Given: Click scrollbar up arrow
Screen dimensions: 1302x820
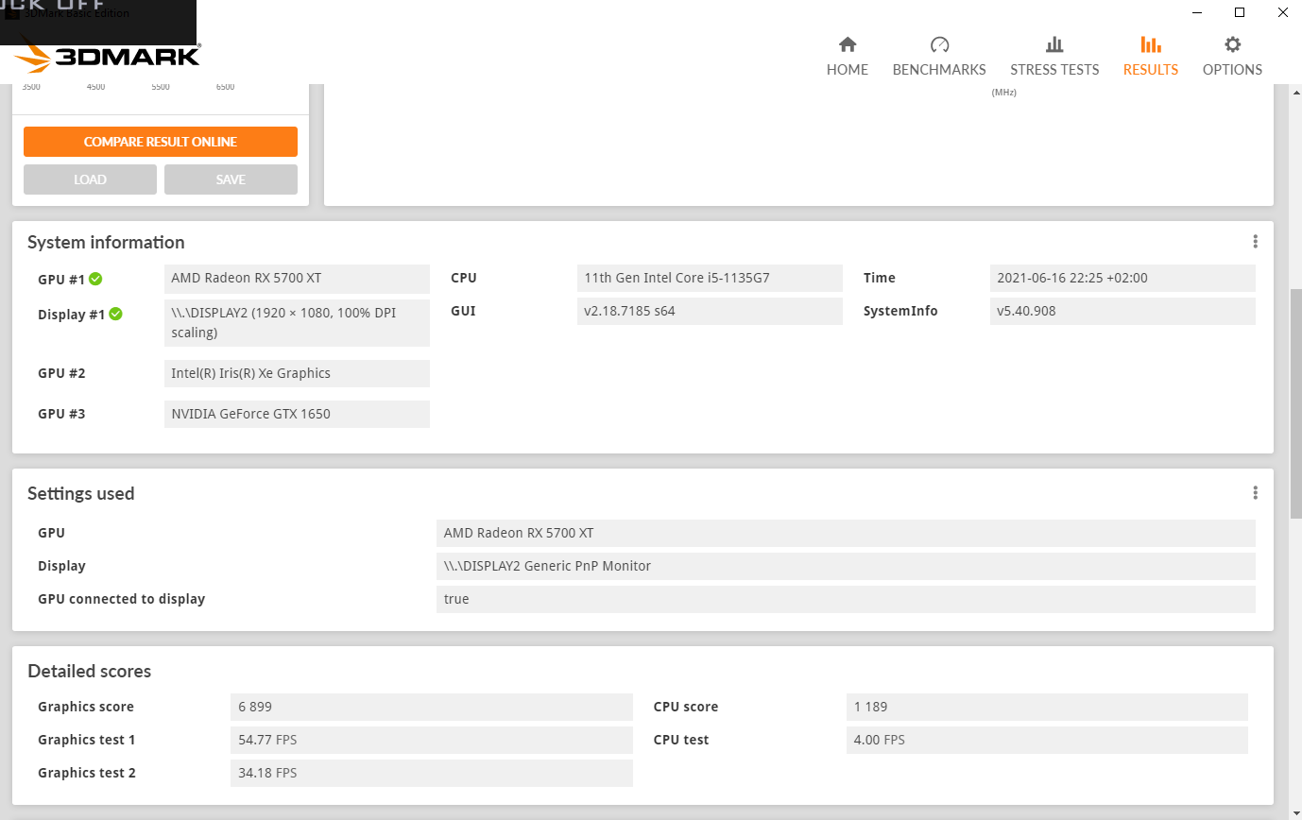Looking at the screenshot, I should click(1295, 92).
